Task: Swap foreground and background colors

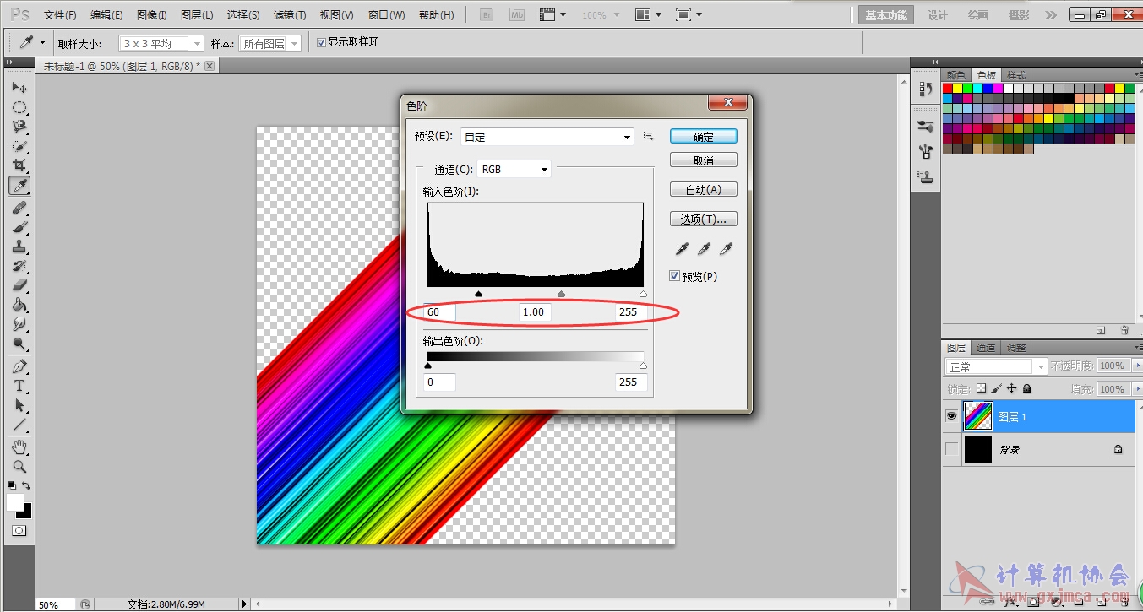Action: (27, 485)
